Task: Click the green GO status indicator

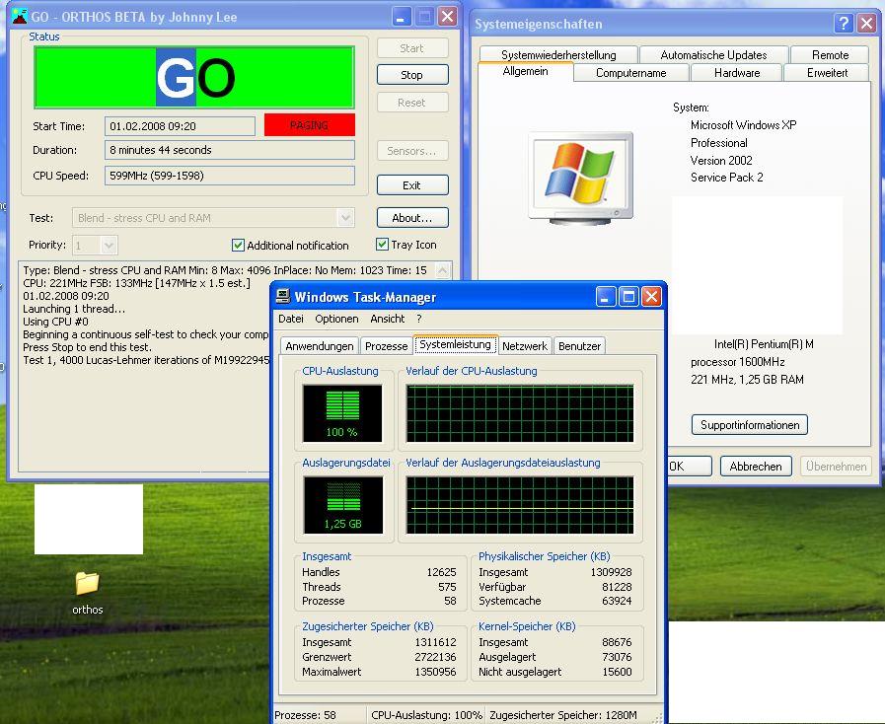Action: point(194,77)
